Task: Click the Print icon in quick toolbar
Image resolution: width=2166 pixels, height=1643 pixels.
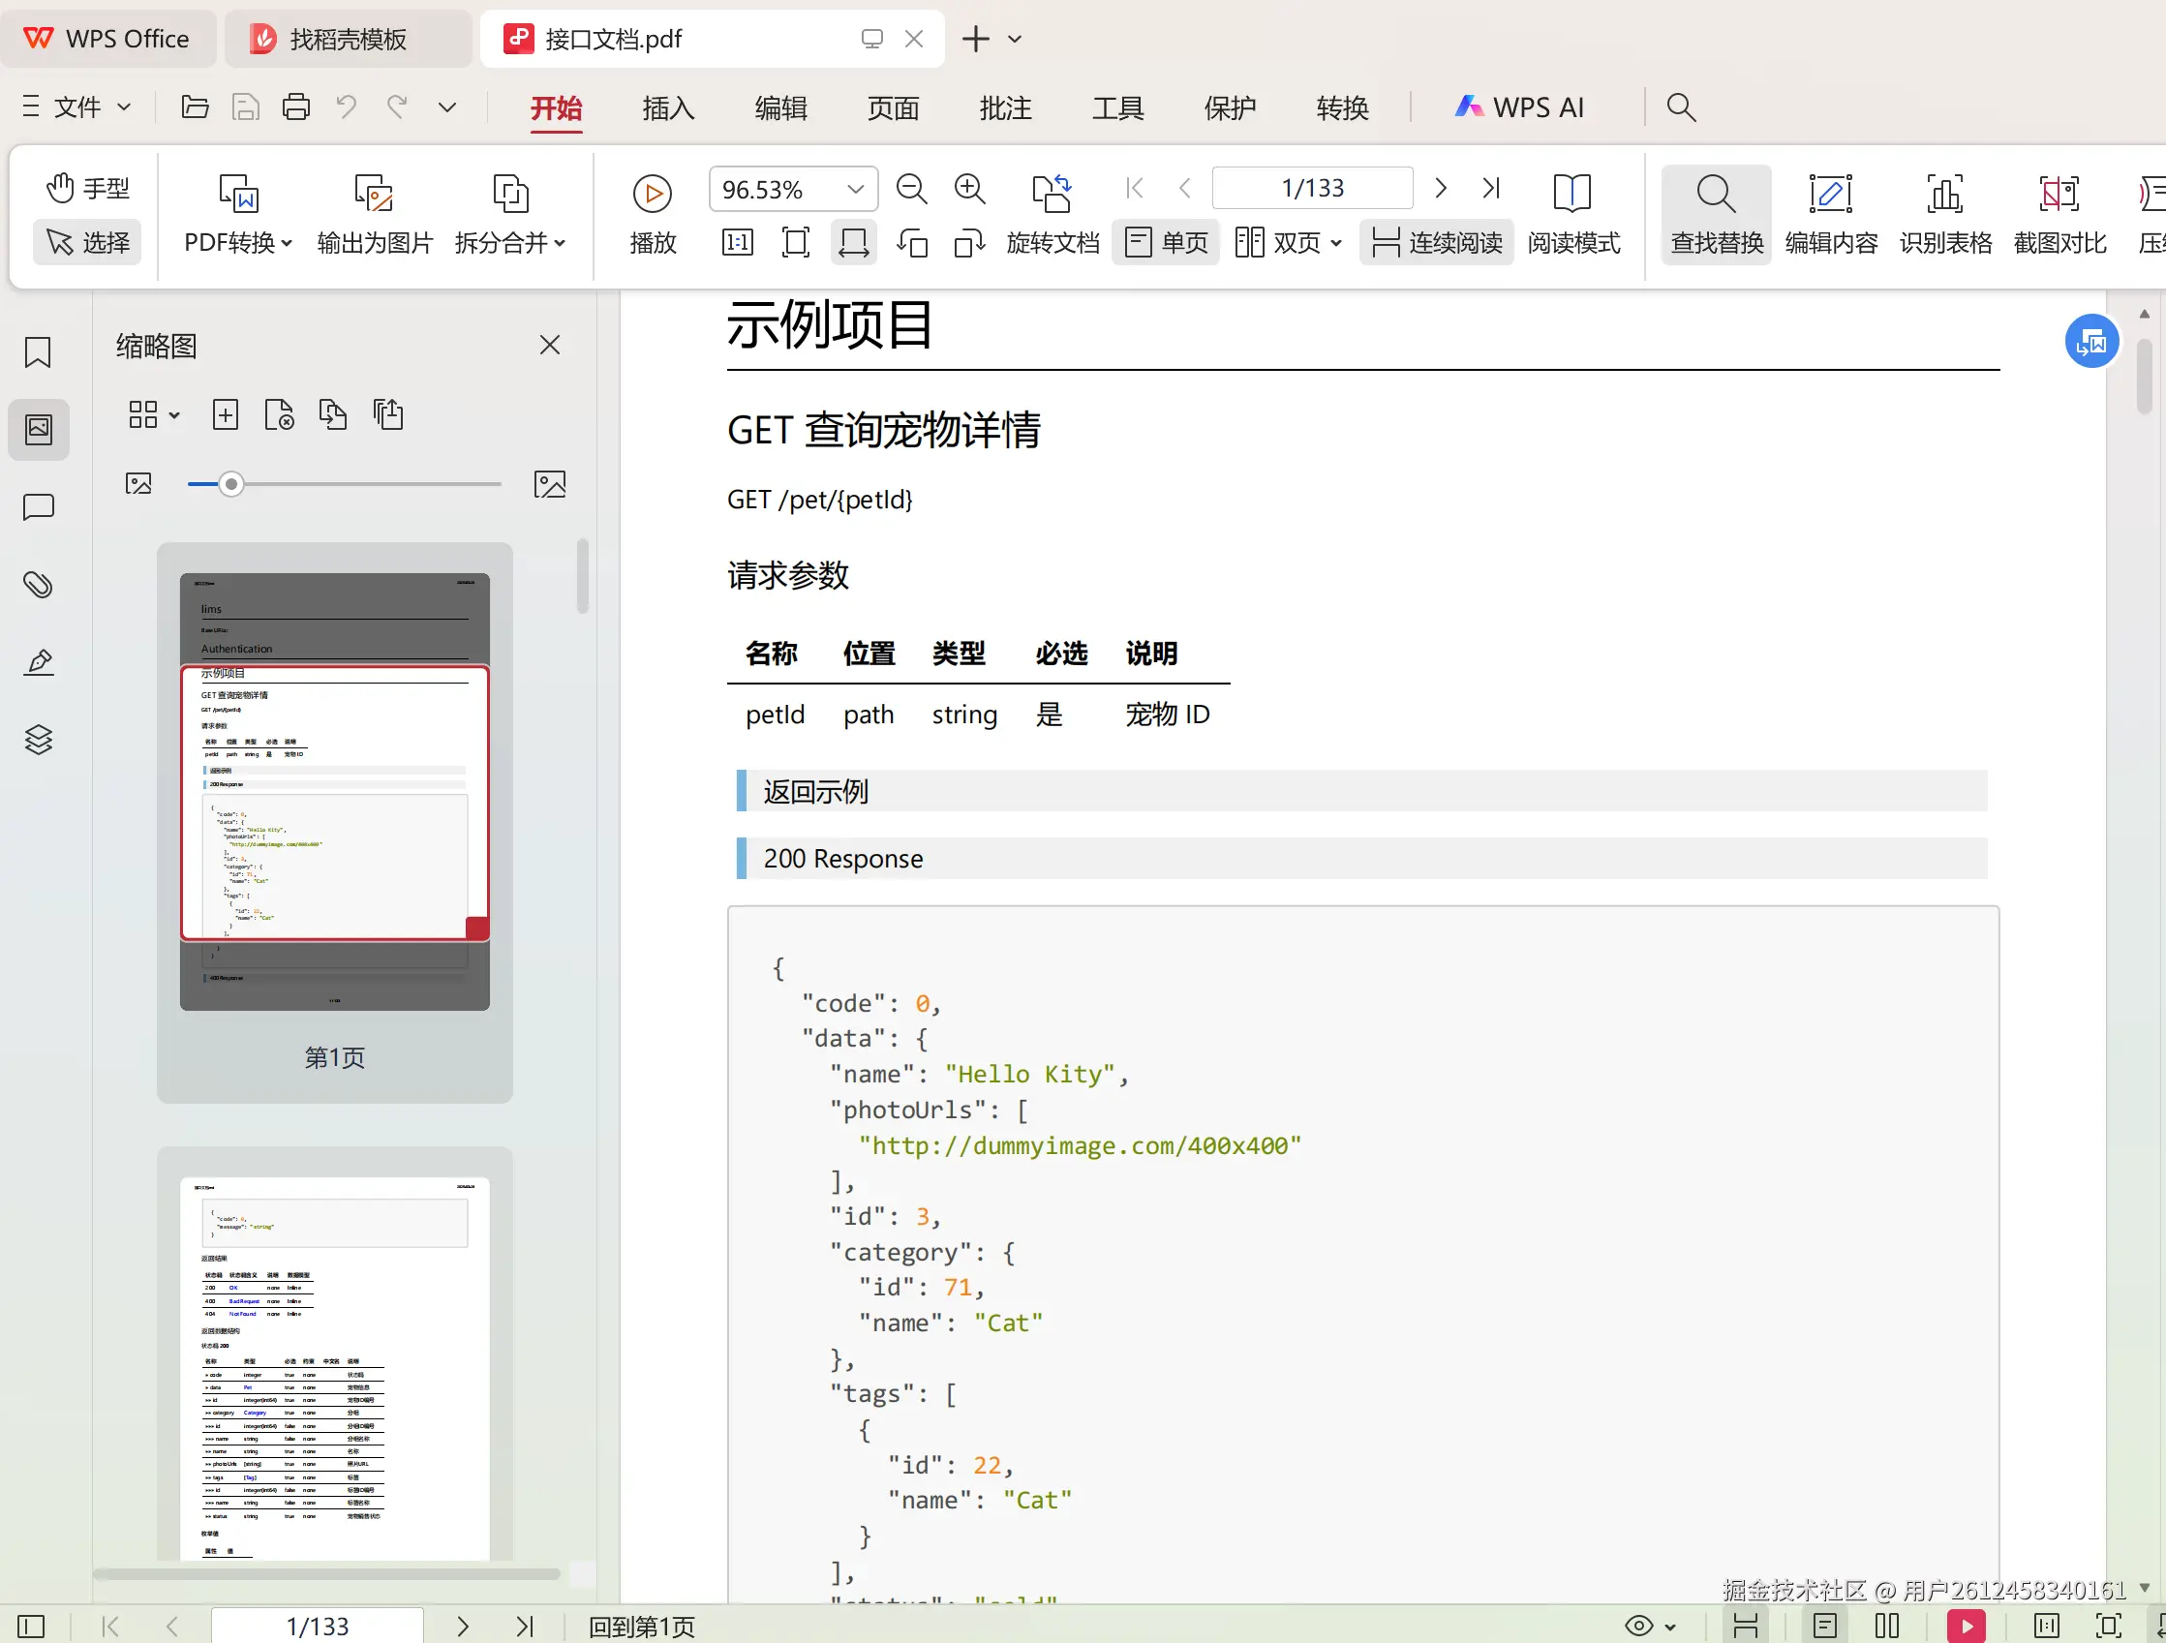Action: point(295,106)
